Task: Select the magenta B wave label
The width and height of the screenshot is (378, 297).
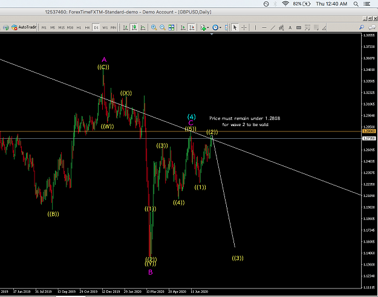Action: coord(151,272)
